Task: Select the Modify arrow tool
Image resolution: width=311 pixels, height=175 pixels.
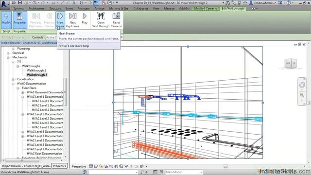Action: [6, 20]
